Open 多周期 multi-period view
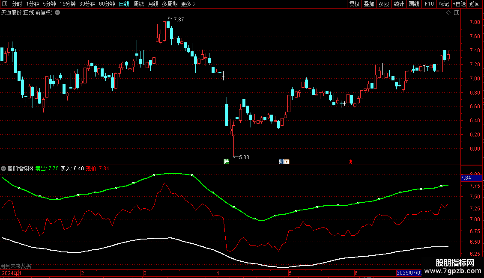 point(170,4)
